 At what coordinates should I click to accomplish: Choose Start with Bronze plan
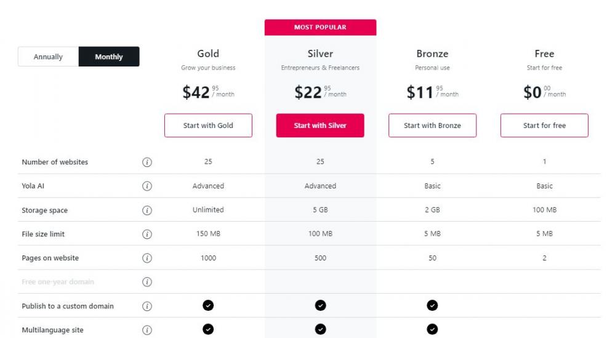[x=432, y=126]
